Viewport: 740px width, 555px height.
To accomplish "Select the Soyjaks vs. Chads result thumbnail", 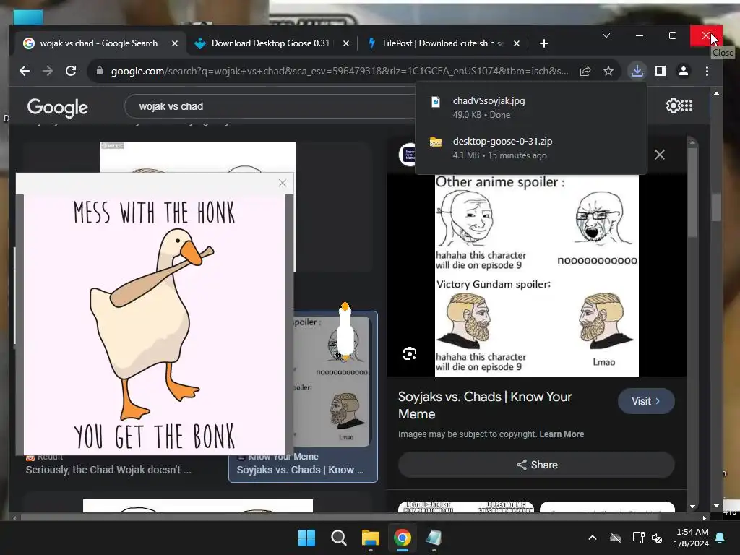I will (x=330, y=380).
